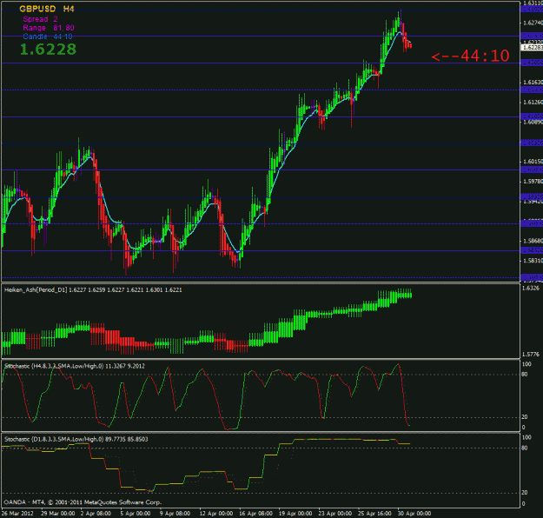Click the 20 level on Stochastic H4 scale
The width and height of the screenshot is (543, 518).
525,417
